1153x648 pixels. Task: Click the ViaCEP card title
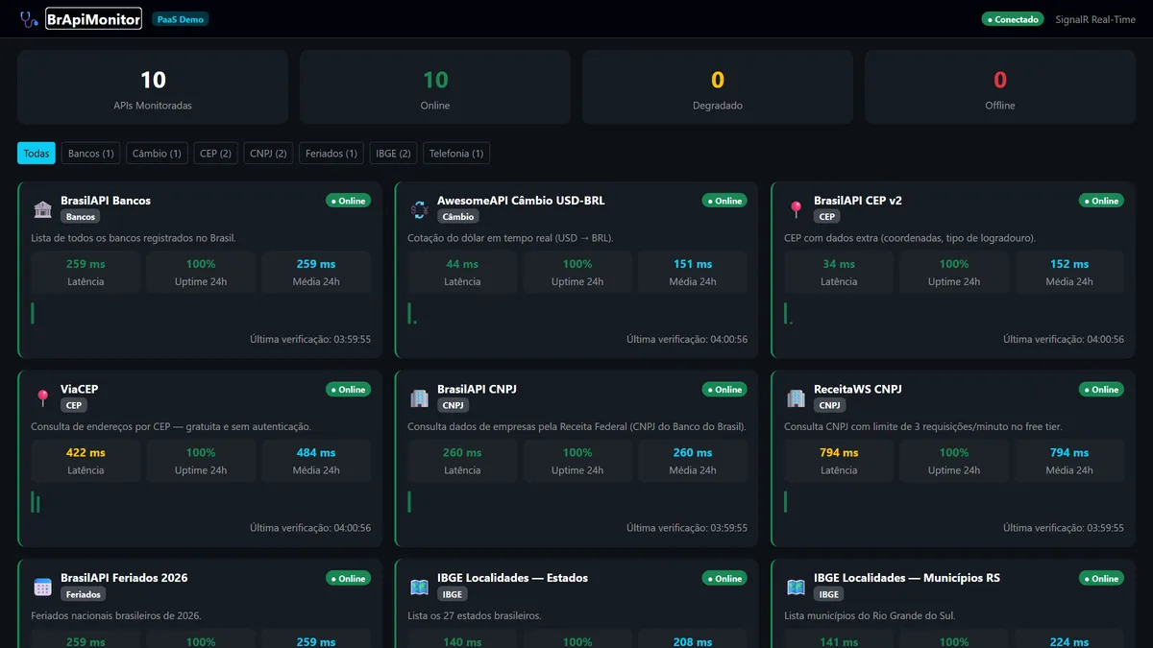(80, 390)
